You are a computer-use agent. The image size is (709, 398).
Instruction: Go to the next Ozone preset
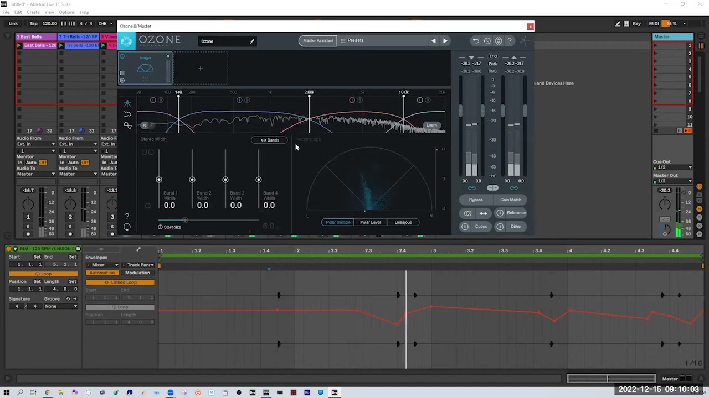tap(445, 41)
